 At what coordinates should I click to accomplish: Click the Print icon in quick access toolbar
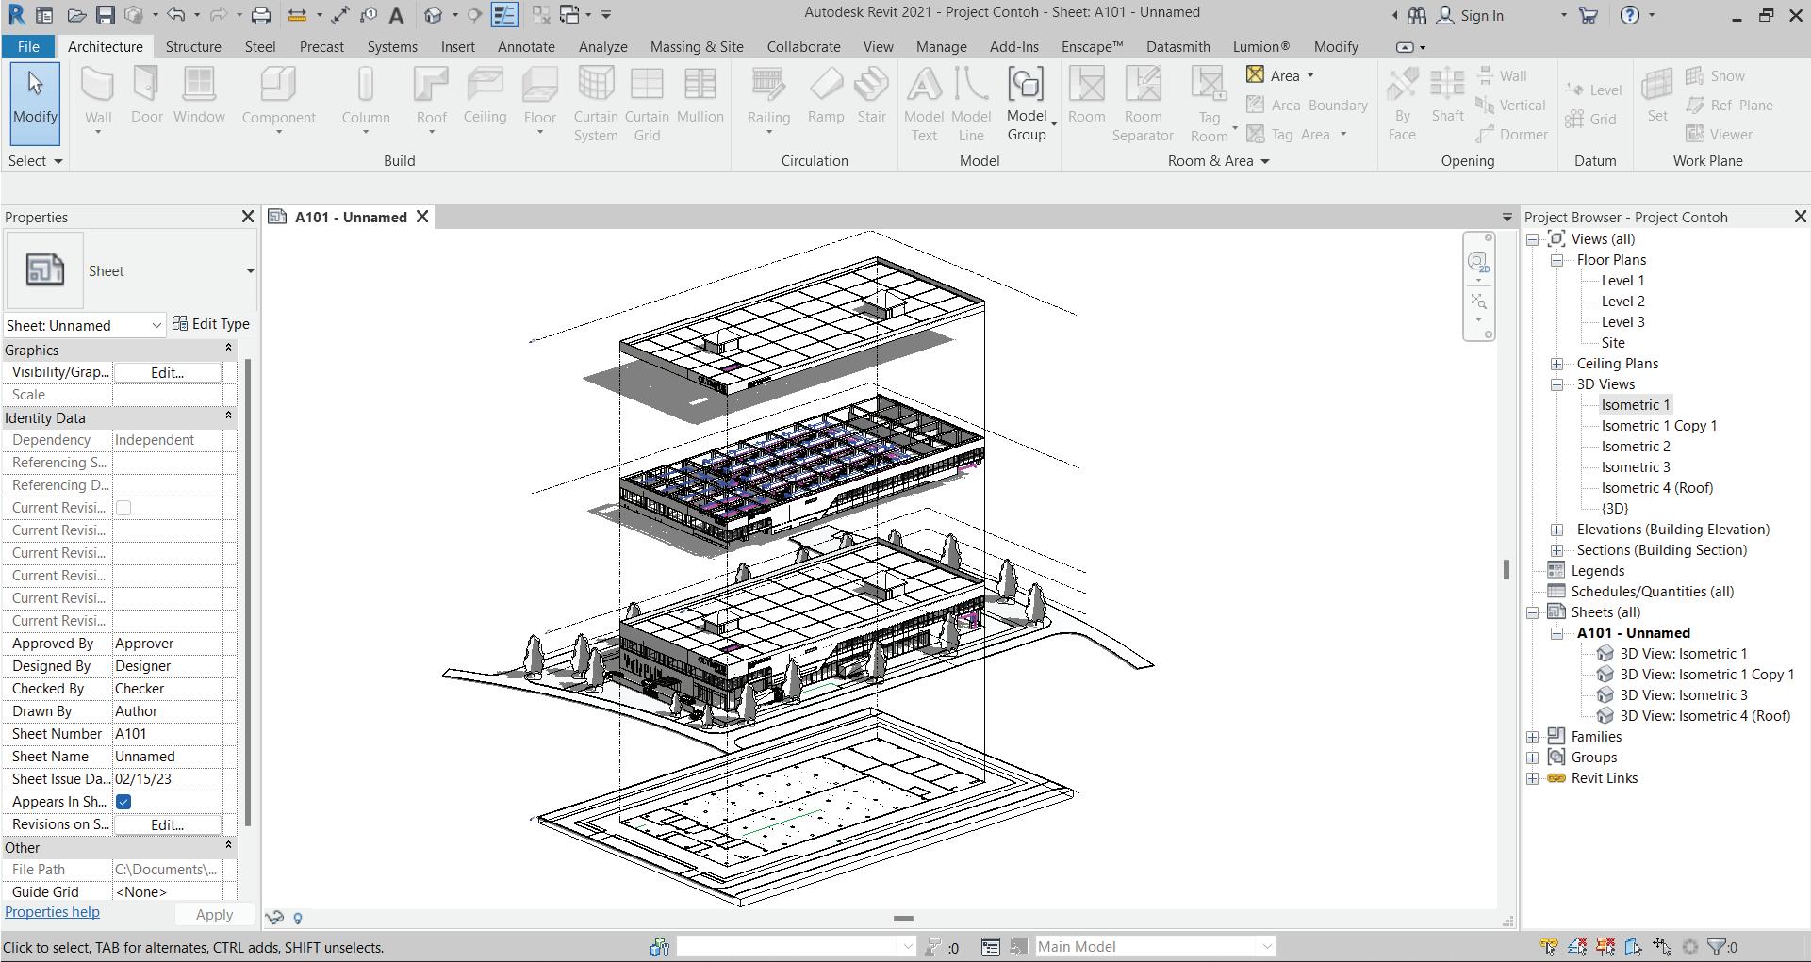pyautogui.click(x=261, y=15)
